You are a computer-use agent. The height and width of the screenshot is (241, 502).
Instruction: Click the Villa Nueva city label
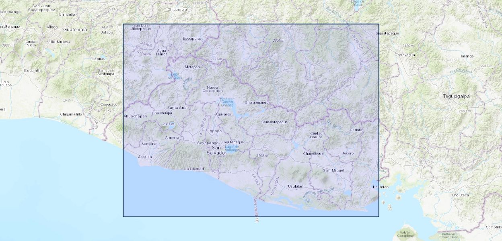pos(58,42)
